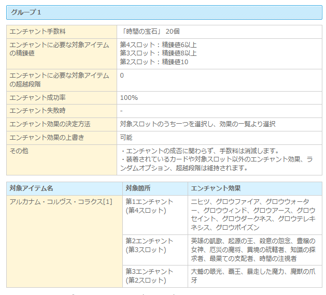This screenshot has height=295, width=326.
Task: Select the 第2スロット:精錬値10 line
Action: [x=154, y=62]
